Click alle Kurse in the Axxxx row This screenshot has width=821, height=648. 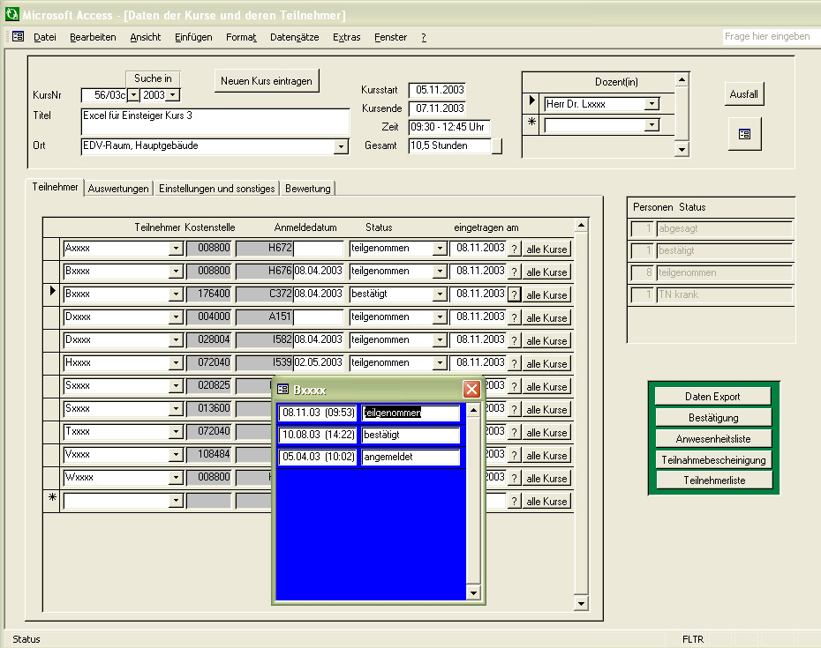tap(546, 249)
